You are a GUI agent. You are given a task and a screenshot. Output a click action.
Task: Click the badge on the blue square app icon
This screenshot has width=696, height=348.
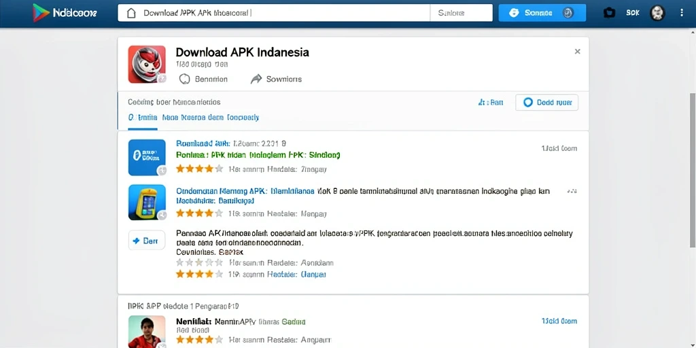click(162, 171)
